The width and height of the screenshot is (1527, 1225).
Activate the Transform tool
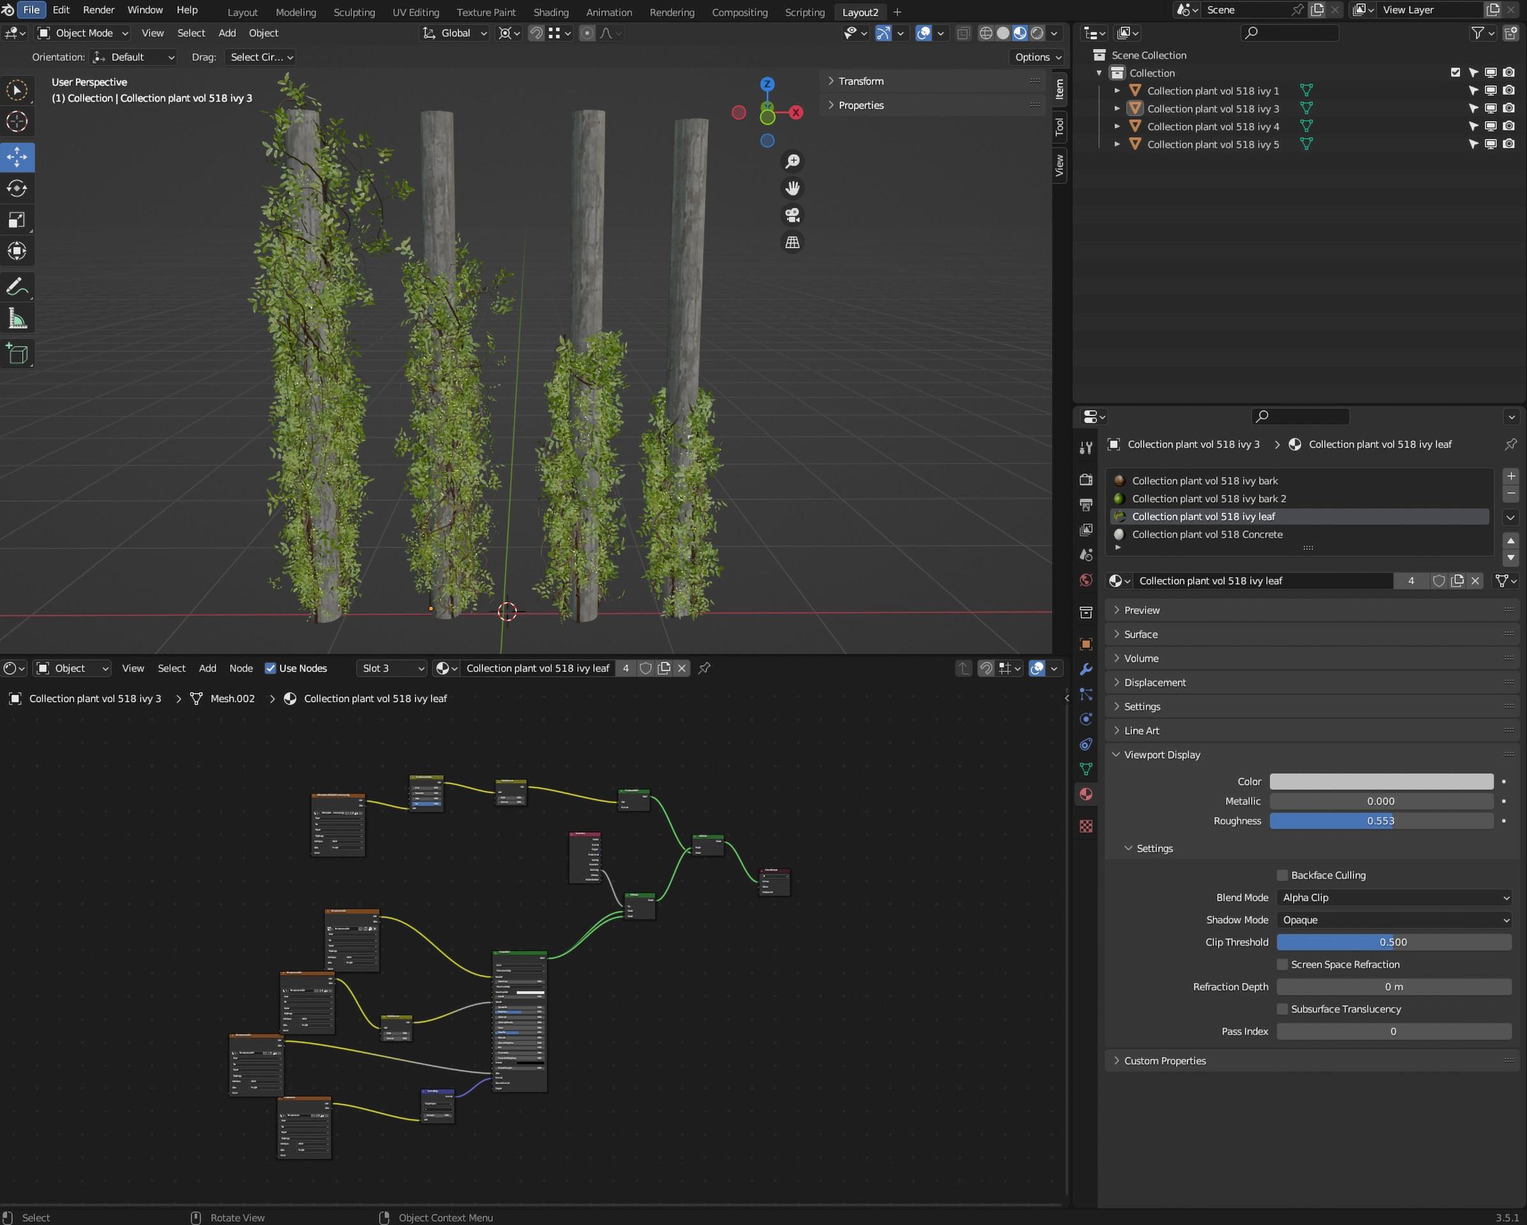click(x=17, y=251)
